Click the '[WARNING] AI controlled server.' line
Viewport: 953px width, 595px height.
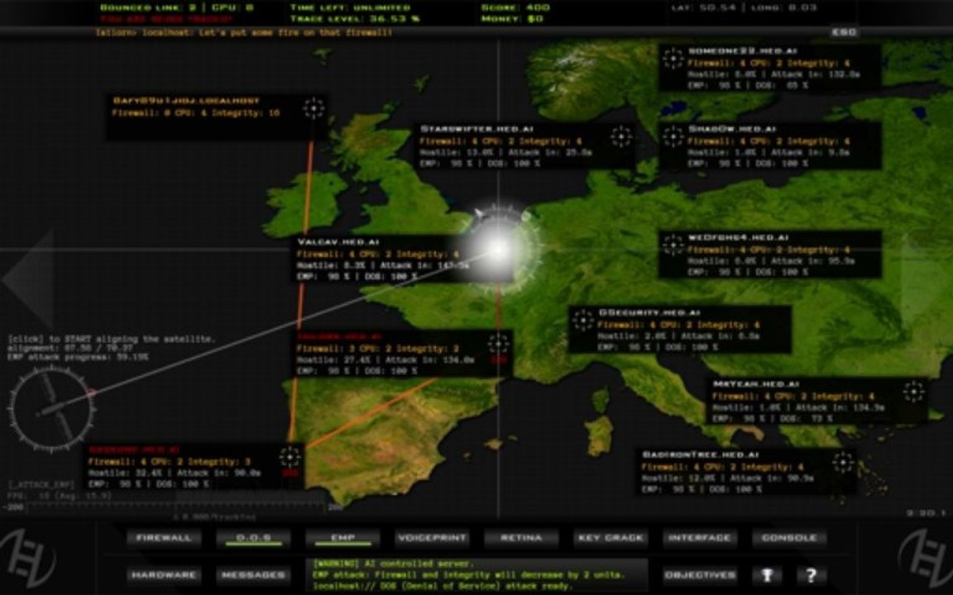[395, 564]
